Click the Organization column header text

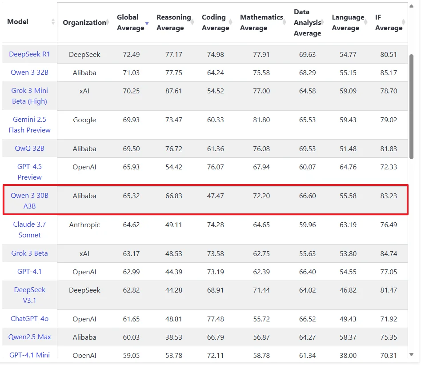click(x=84, y=22)
